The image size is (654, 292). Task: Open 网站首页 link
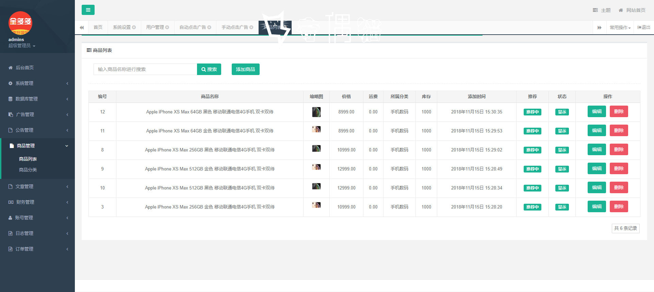coord(632,10)
